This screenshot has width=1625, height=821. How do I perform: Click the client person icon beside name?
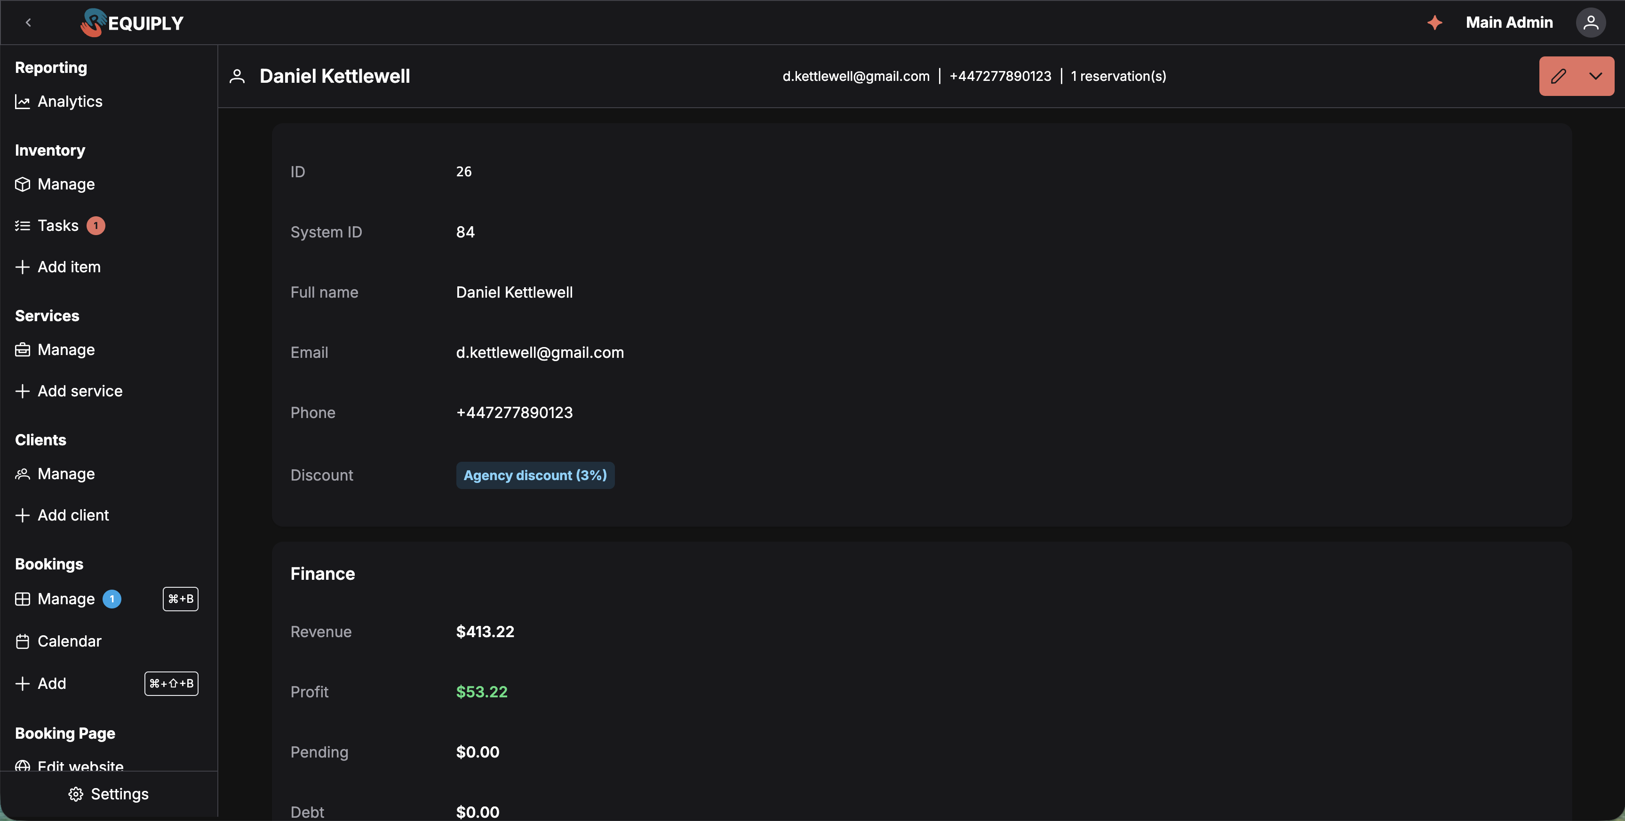coord(237,76)
